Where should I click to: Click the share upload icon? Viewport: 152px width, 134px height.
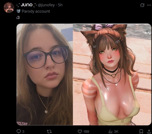click(x=149, y=131)
